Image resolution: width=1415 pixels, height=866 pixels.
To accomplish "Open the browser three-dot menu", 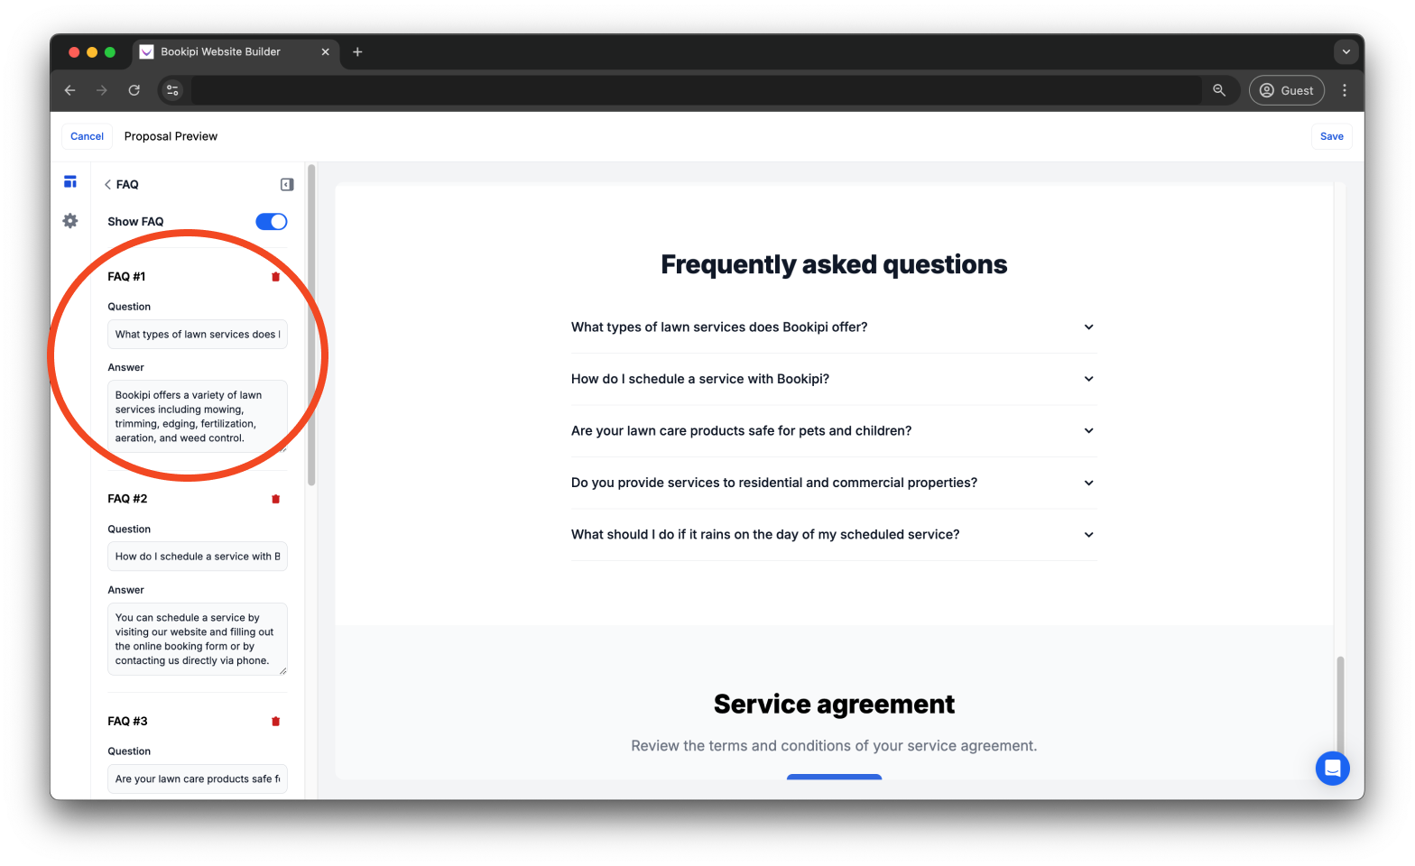I will click(1345, 90).
